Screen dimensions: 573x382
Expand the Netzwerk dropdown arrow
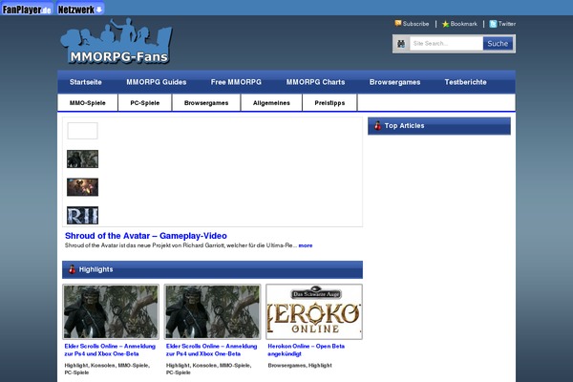coord(98,10)
